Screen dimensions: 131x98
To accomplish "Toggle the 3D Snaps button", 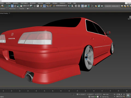I will (x=41, y=6).
